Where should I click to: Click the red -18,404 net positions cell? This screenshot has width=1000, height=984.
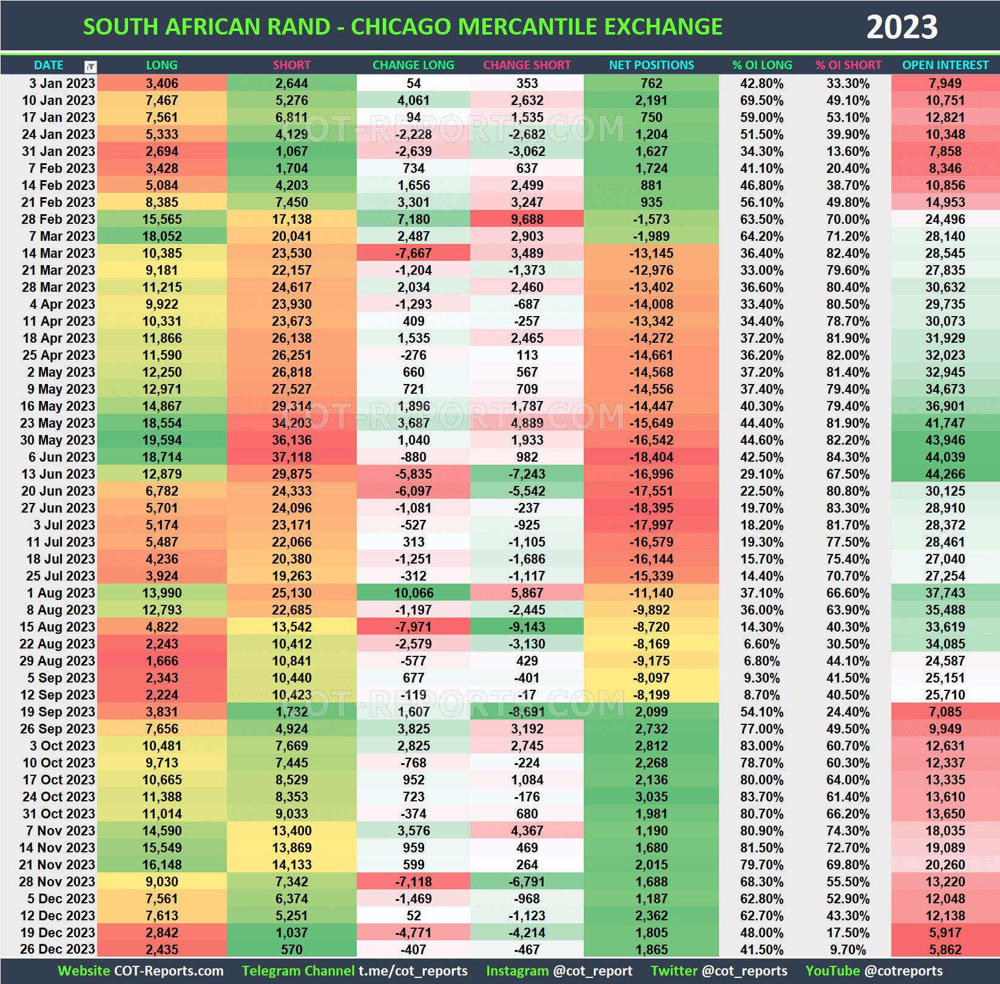650,457
